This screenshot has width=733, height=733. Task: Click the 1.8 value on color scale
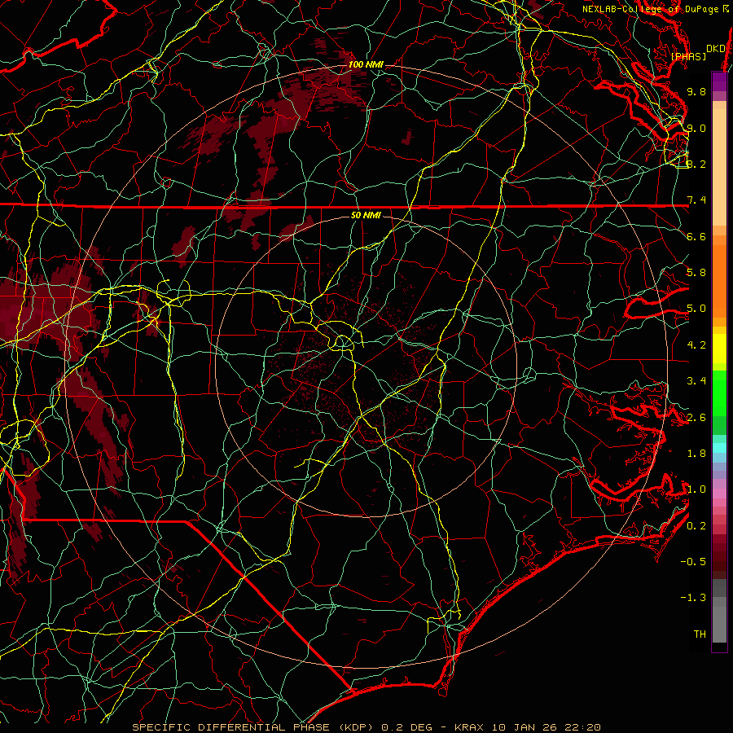696,454
